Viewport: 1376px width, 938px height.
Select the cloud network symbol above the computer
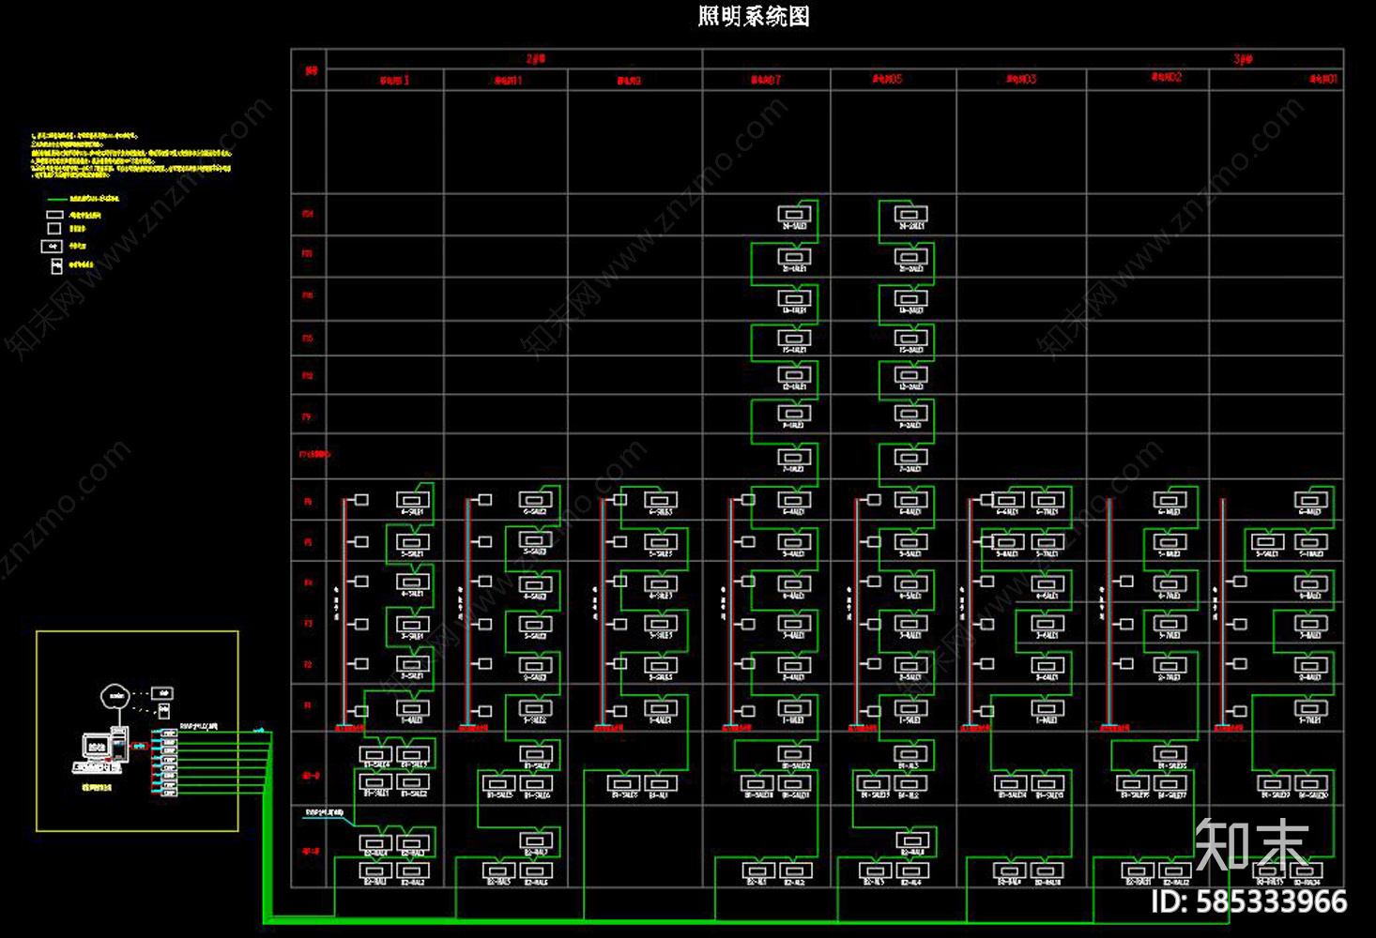click(x=115, y=696)
